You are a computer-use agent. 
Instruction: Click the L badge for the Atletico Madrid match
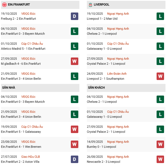pyautogui.click(x=74, y=46)
